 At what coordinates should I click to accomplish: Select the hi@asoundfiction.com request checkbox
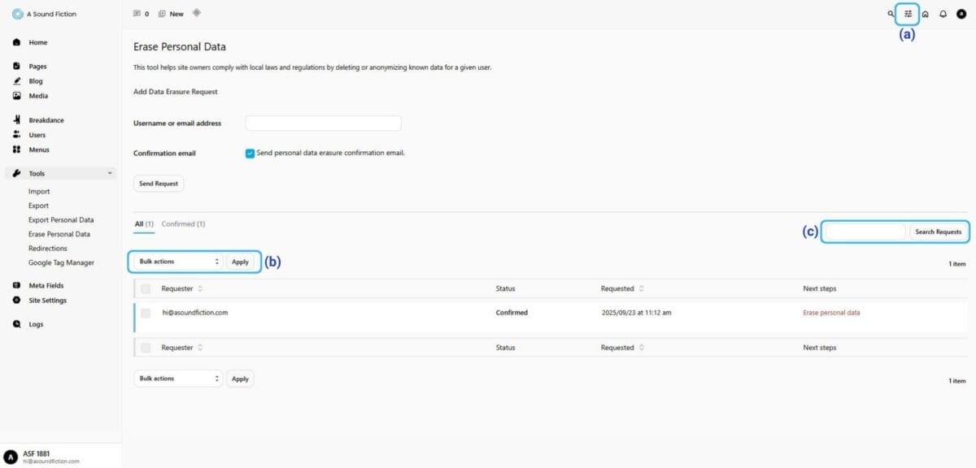pos(146,313)
